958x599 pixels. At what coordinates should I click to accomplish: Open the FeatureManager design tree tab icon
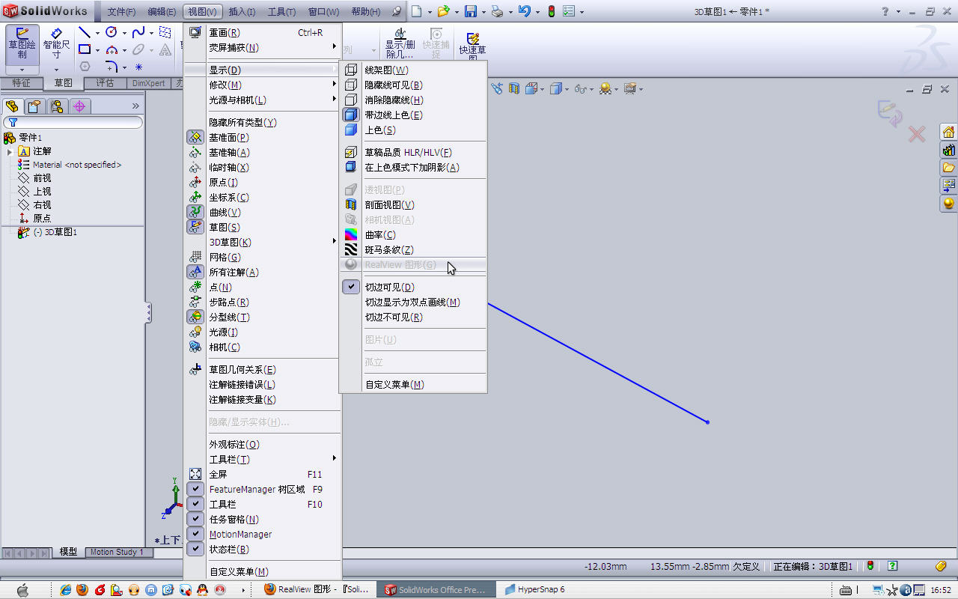12,106
